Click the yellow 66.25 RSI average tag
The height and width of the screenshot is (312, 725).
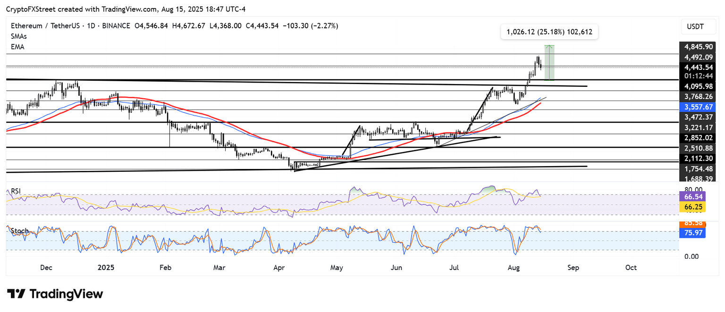tap(692, 207)
